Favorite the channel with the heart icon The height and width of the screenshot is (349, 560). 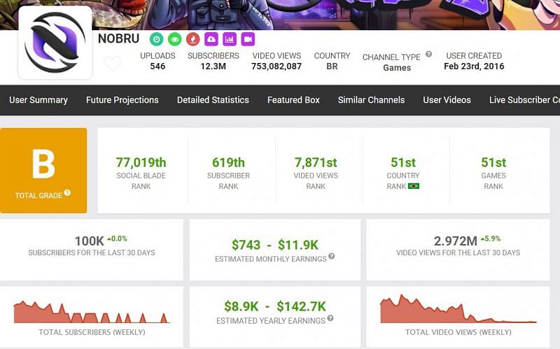pyautogui.click(x=112, y=64)
